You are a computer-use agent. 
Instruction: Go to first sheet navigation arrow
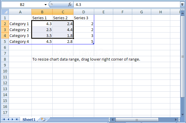4,119
